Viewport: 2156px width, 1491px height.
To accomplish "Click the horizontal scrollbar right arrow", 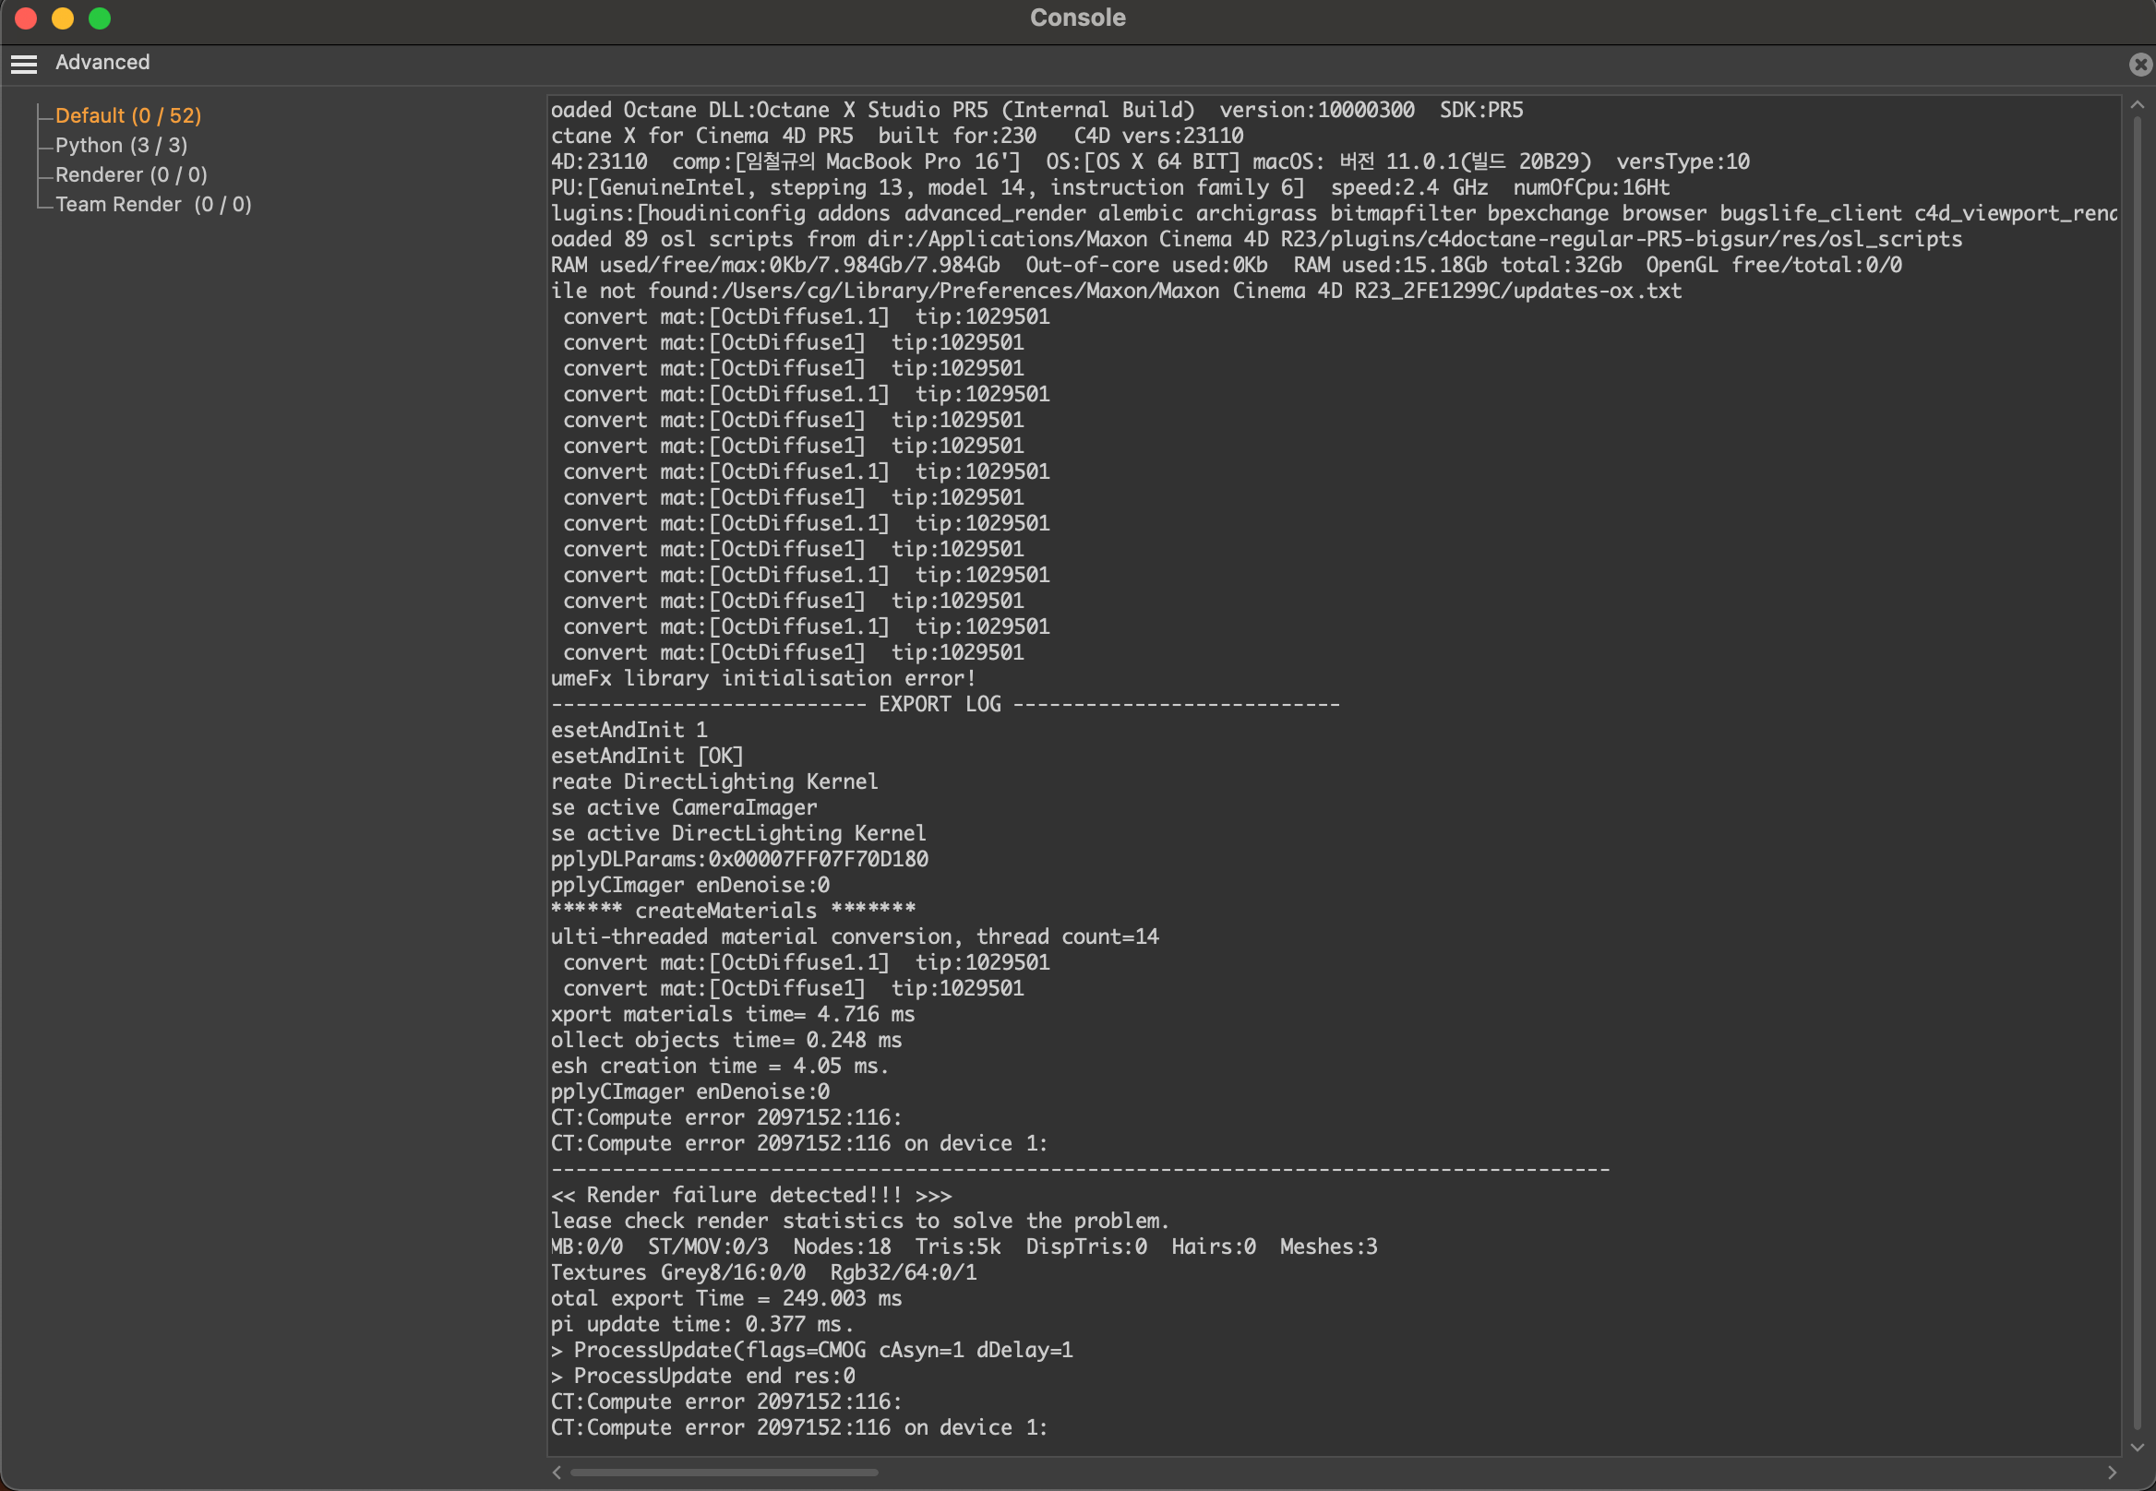I will (x=2111, y=1473).
